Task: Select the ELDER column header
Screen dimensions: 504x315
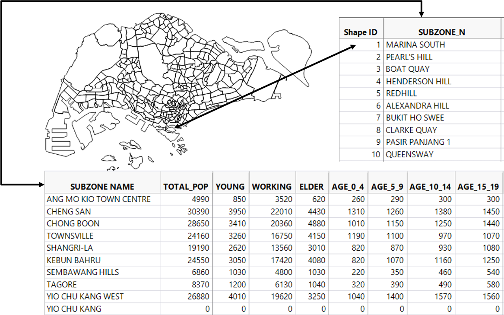Action: pyautogui.click(x=312, y=182)
